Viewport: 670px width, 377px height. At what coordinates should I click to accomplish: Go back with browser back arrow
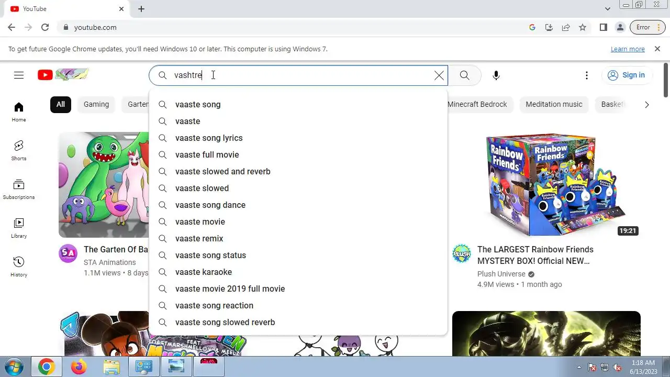pos(12,27)
